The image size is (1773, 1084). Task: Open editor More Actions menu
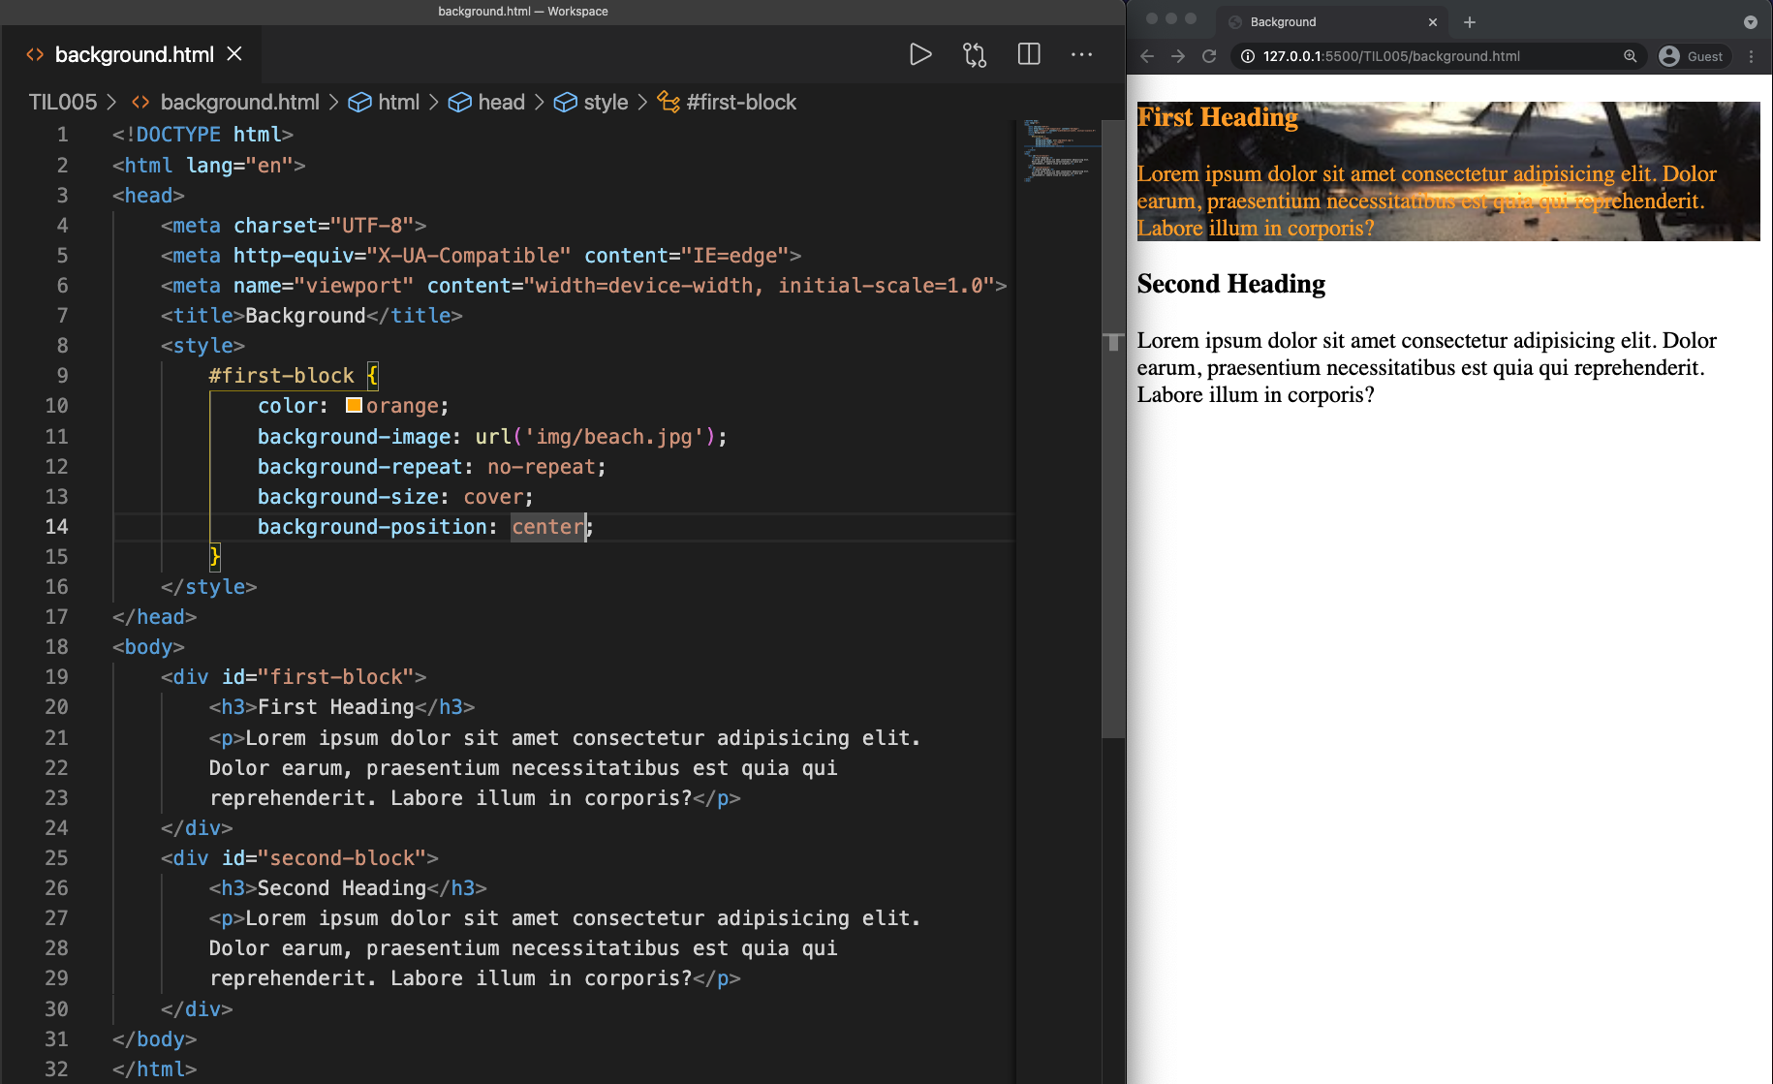coord(1081,54)
